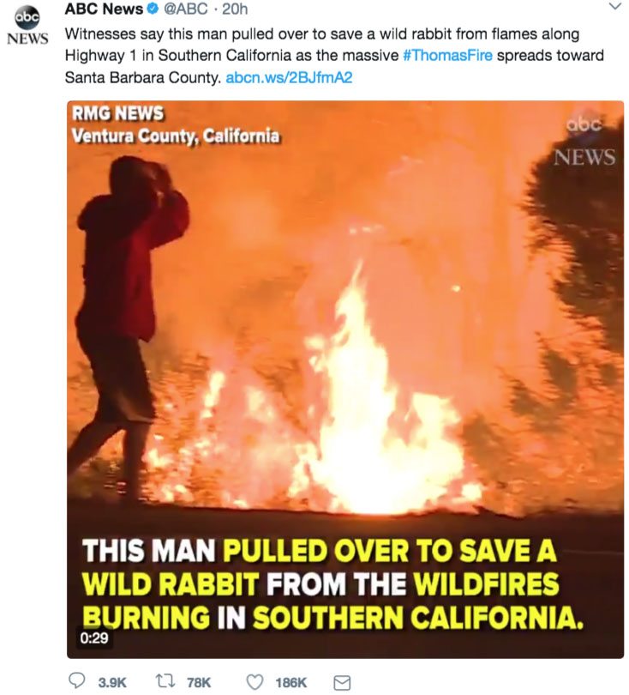View the 186K likes count
Viewport: 629px width, 695px height.
[x=291, y=682]
